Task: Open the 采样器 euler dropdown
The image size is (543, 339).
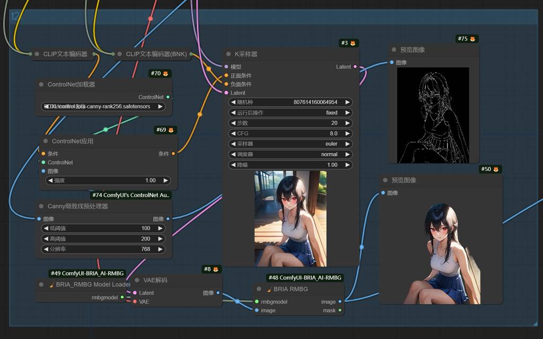Action: (291, 144)
